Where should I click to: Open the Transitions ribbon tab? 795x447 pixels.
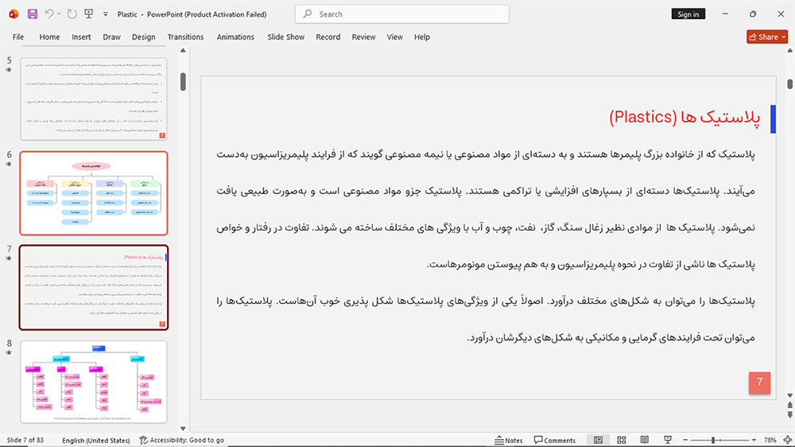click(185, 37)
